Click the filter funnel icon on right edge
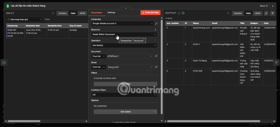The height and width of the screenshot is (127, 280). click(276, 63)
